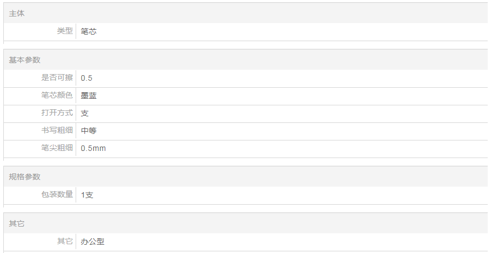This screenshot has height=253, width=491.
Task: Click the 办公型 value text
Action: click(93, 241)
